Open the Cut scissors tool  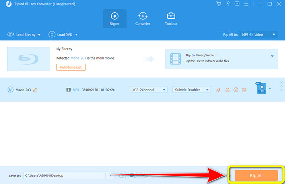coord(227,90)
